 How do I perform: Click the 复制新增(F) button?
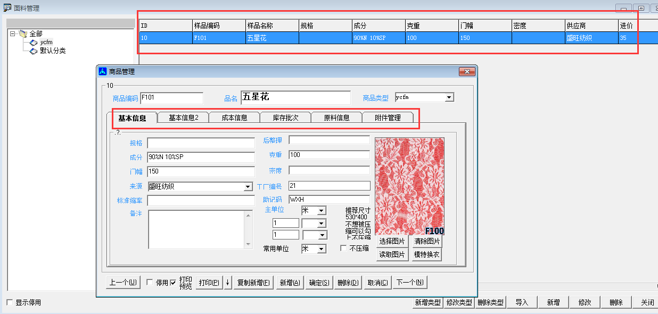[253, 283]
